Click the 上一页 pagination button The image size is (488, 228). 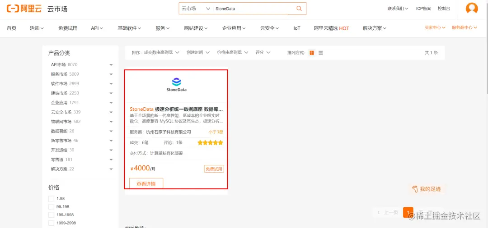tap(388, 213)
